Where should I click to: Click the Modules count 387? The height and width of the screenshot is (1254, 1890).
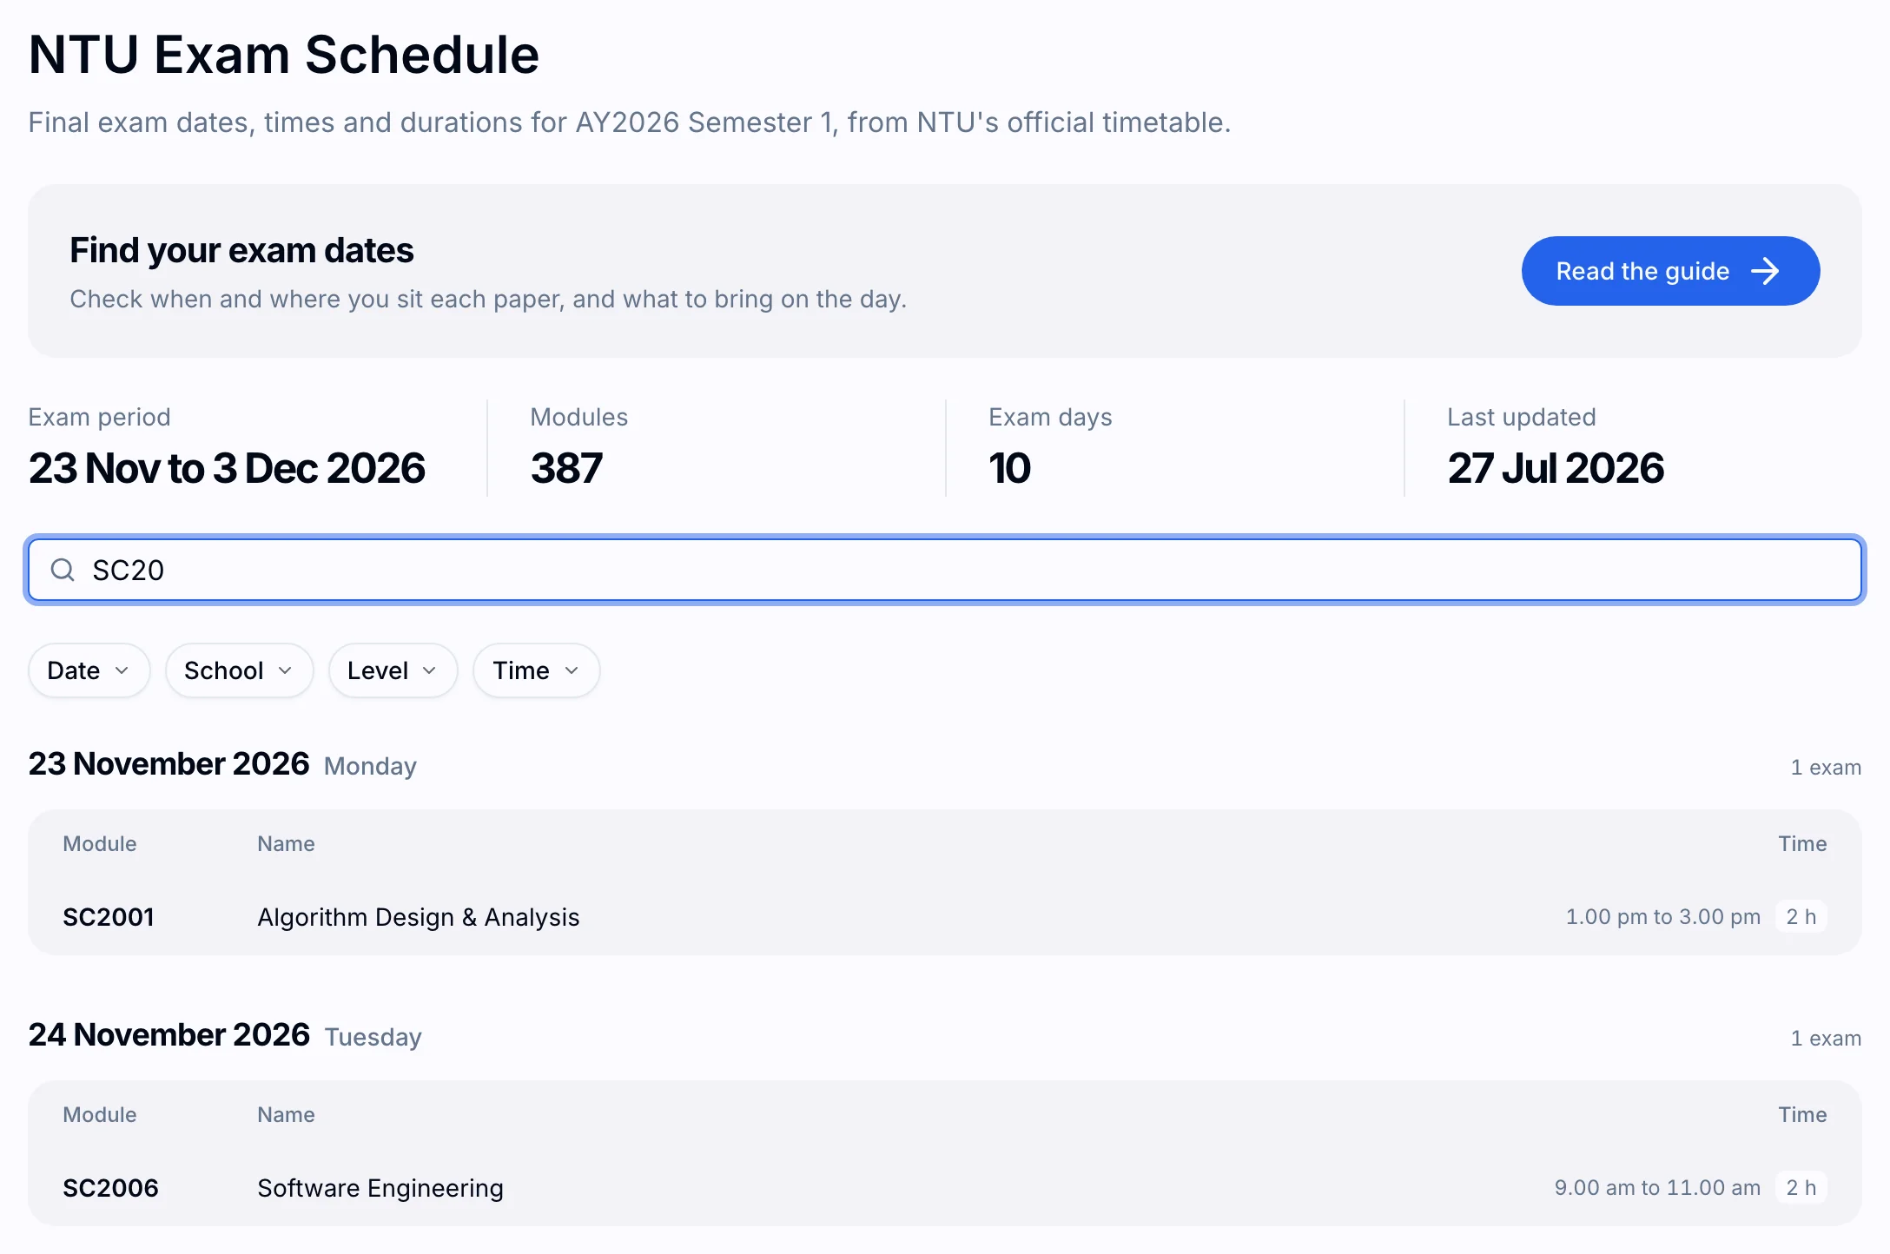click(566, 468)
